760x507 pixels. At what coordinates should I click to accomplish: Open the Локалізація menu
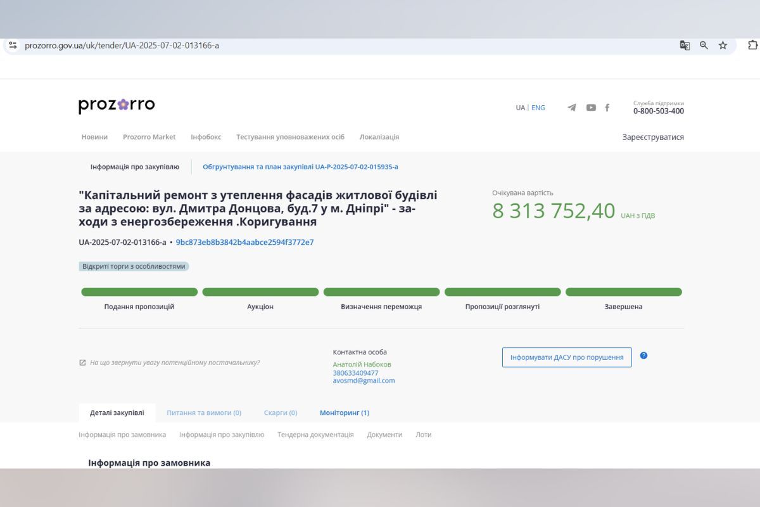[x=381, y=137]
